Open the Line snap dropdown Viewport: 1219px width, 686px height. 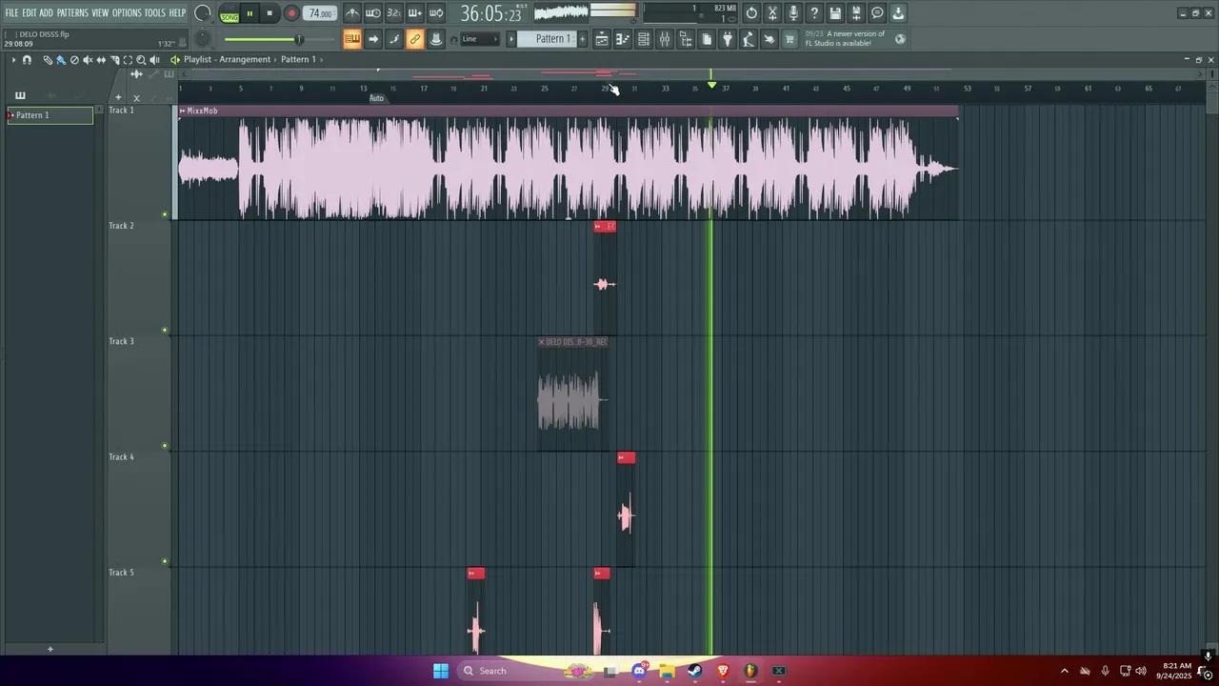point(480,39)
